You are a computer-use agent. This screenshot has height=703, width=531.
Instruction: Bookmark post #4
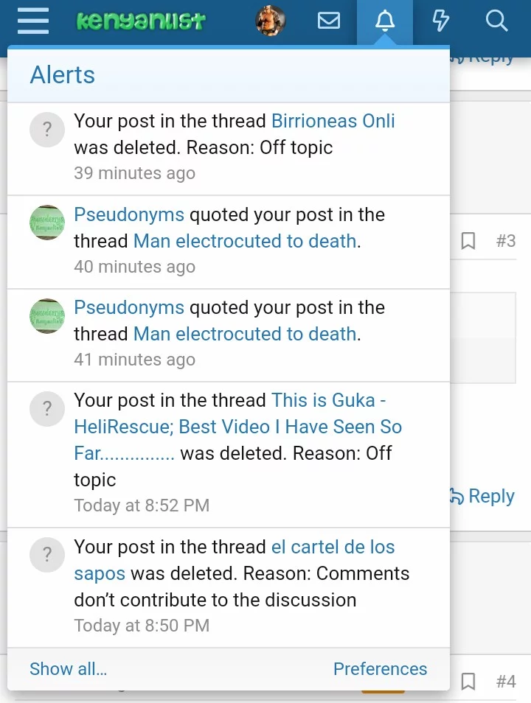tap(468, 682)
